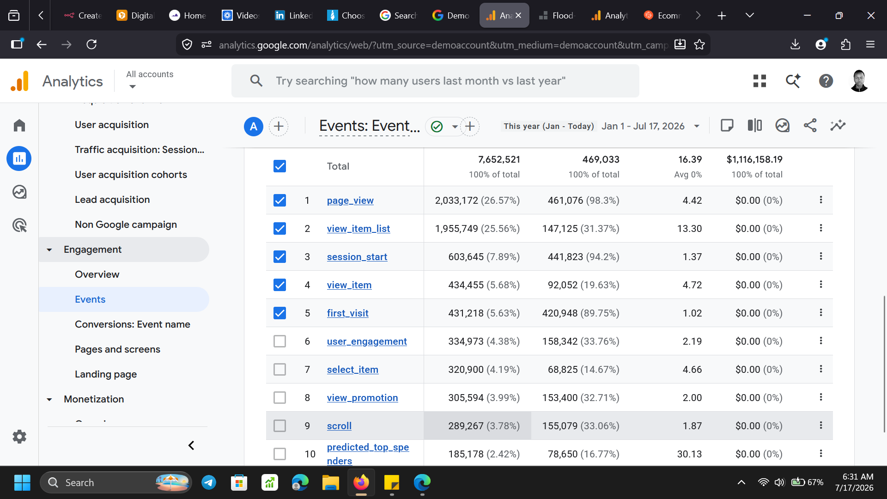
Task: Uncheck the Total row checkbox
Action: click(x=279, y=166)
